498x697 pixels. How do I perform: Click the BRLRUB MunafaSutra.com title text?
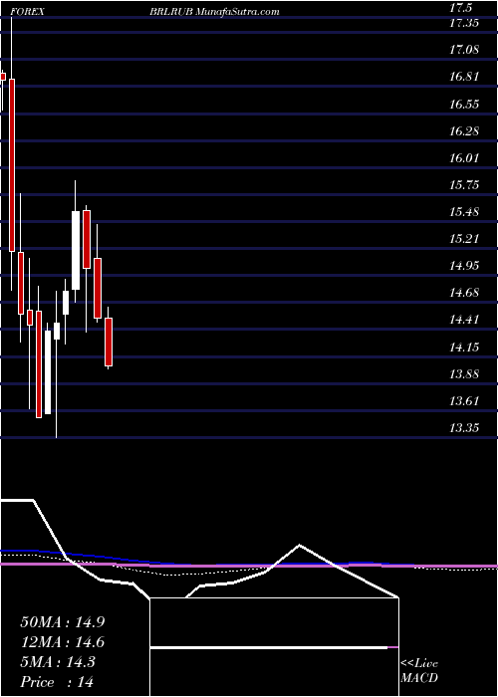[x=214, y=12]
